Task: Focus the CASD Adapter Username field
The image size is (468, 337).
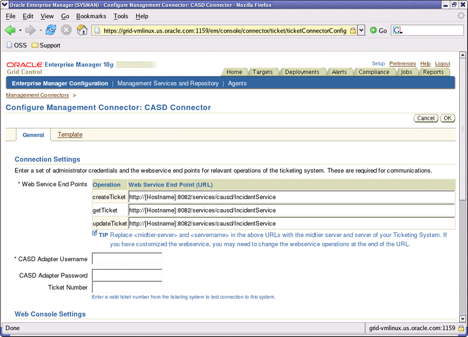Action: click(127, 259)
